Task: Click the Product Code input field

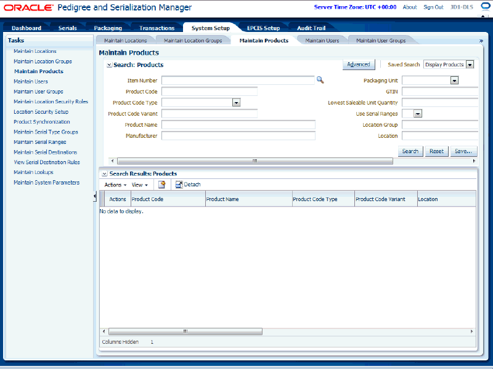Action: pyautogui.click(x=210, y=91)
